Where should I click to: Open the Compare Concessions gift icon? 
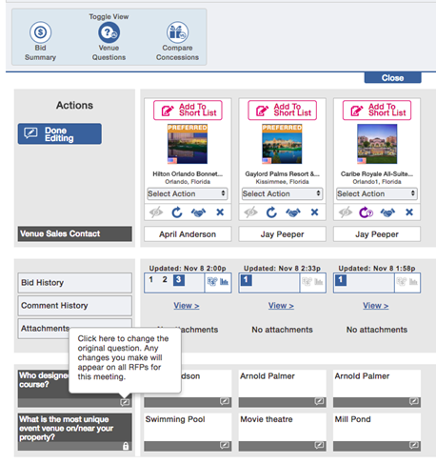pyautogui.click(x=177, y=32)
